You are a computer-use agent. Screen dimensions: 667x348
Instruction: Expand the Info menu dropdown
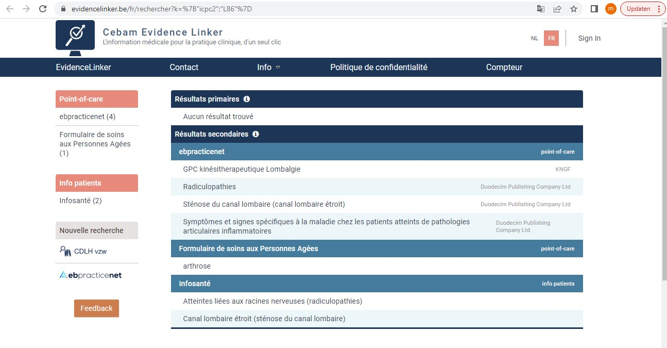coord(268,67)
